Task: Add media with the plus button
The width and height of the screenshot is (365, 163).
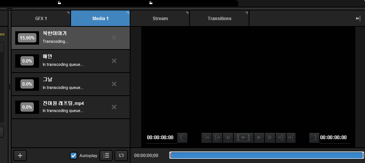Action: coord(20,156)
